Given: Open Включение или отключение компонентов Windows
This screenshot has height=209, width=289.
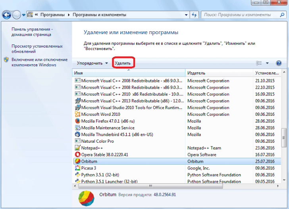Looking at the screenshot, I should (39, 62).
